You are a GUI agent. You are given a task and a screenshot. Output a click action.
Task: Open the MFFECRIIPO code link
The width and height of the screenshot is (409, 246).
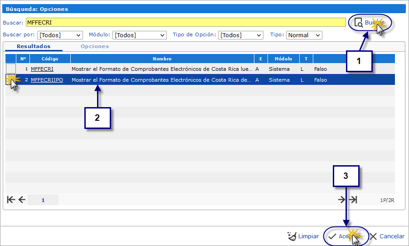pyautogui.click(x=47, y=80)
